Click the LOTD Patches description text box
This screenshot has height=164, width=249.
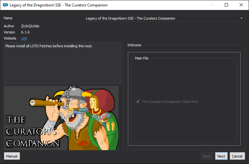(63, 63)
